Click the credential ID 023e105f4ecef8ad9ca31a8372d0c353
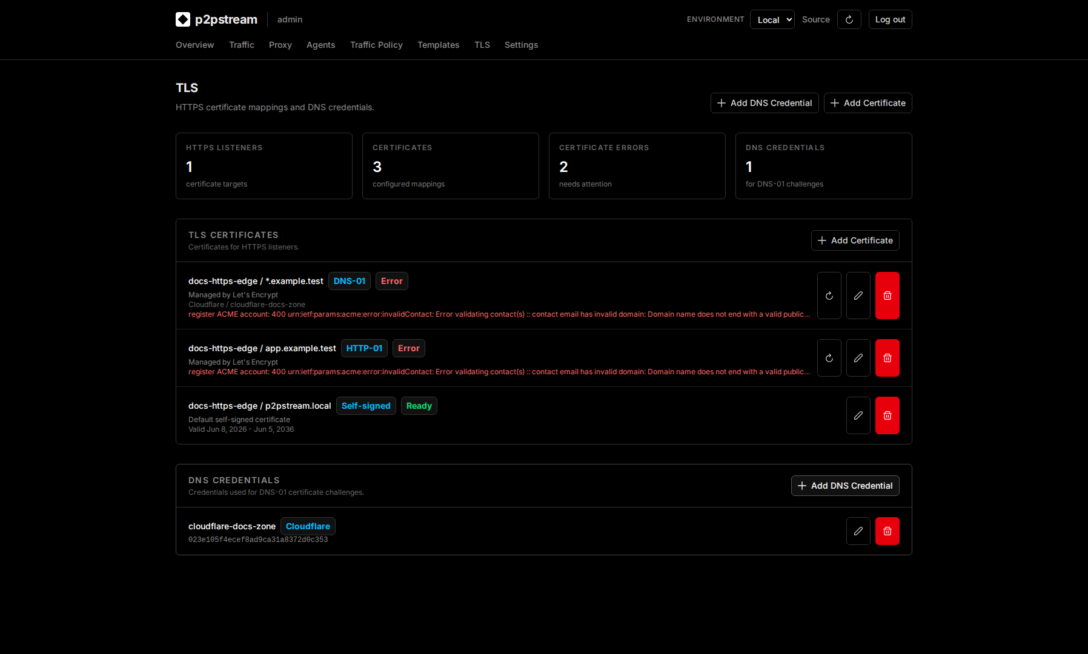Screen dimensions: 1088x654 [258, 540]
